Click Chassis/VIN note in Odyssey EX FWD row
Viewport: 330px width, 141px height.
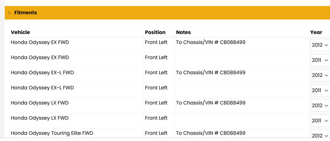point(211,42)
